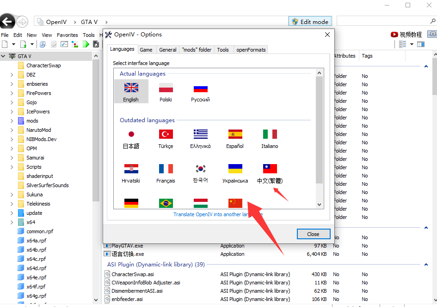
Task: Click the OpenIV breadcrumb segment
Action: pyautogui.click(x=56, y=22)
